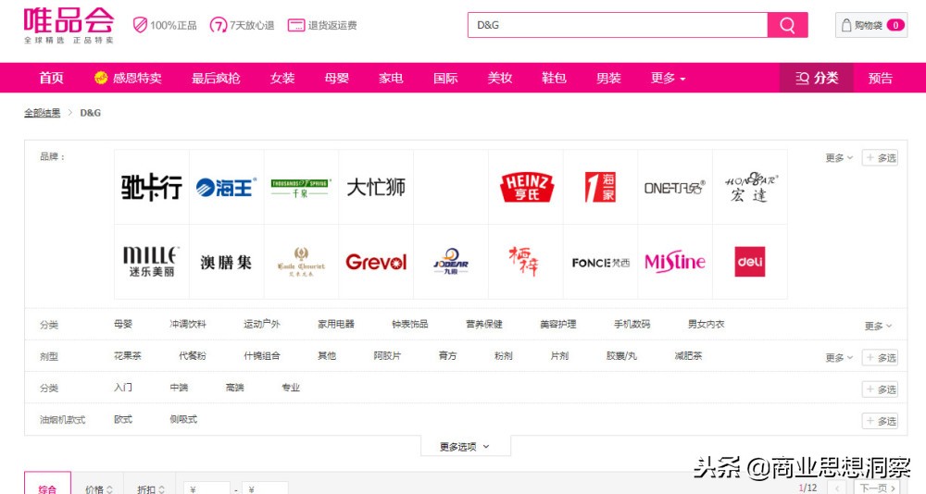926x494 pixels.
Task: Filter by 花果茶 剂型
Action: click(128, 356)
